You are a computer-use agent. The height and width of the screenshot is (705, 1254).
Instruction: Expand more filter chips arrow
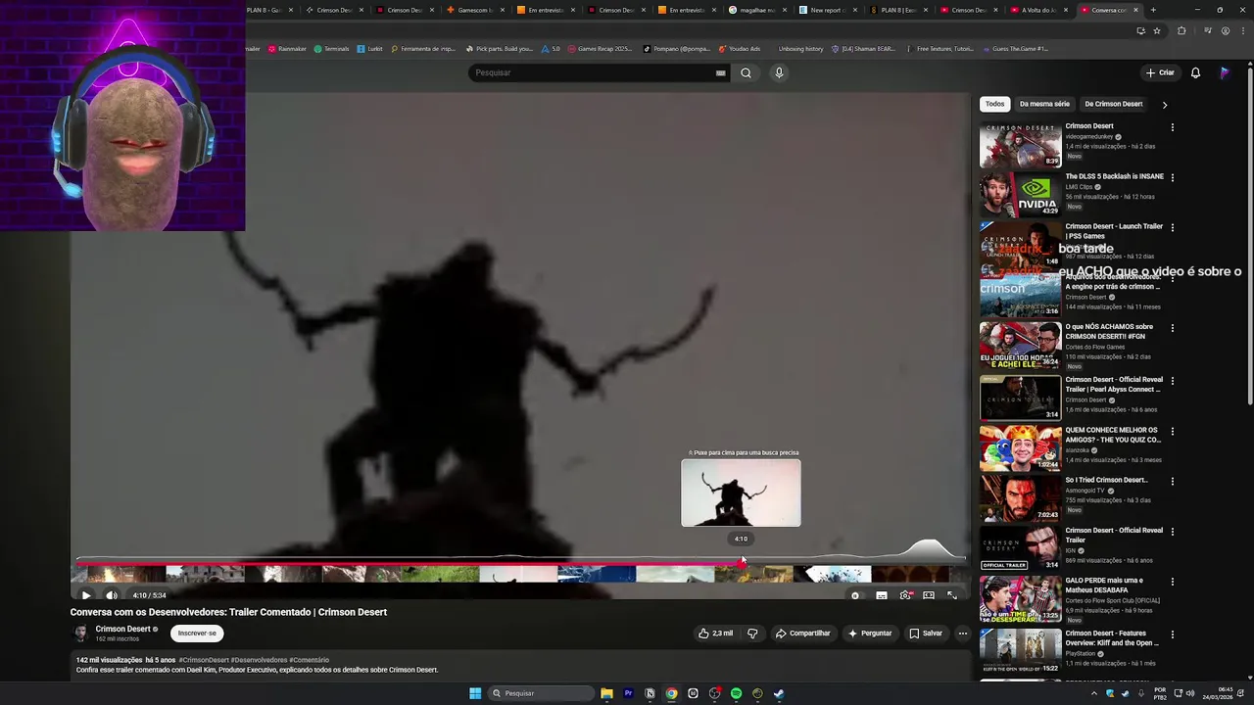[x=1164, y=104]
